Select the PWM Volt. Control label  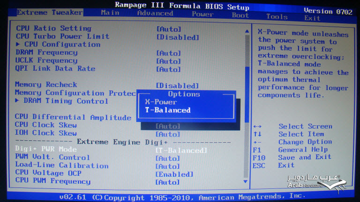point(52,157)
